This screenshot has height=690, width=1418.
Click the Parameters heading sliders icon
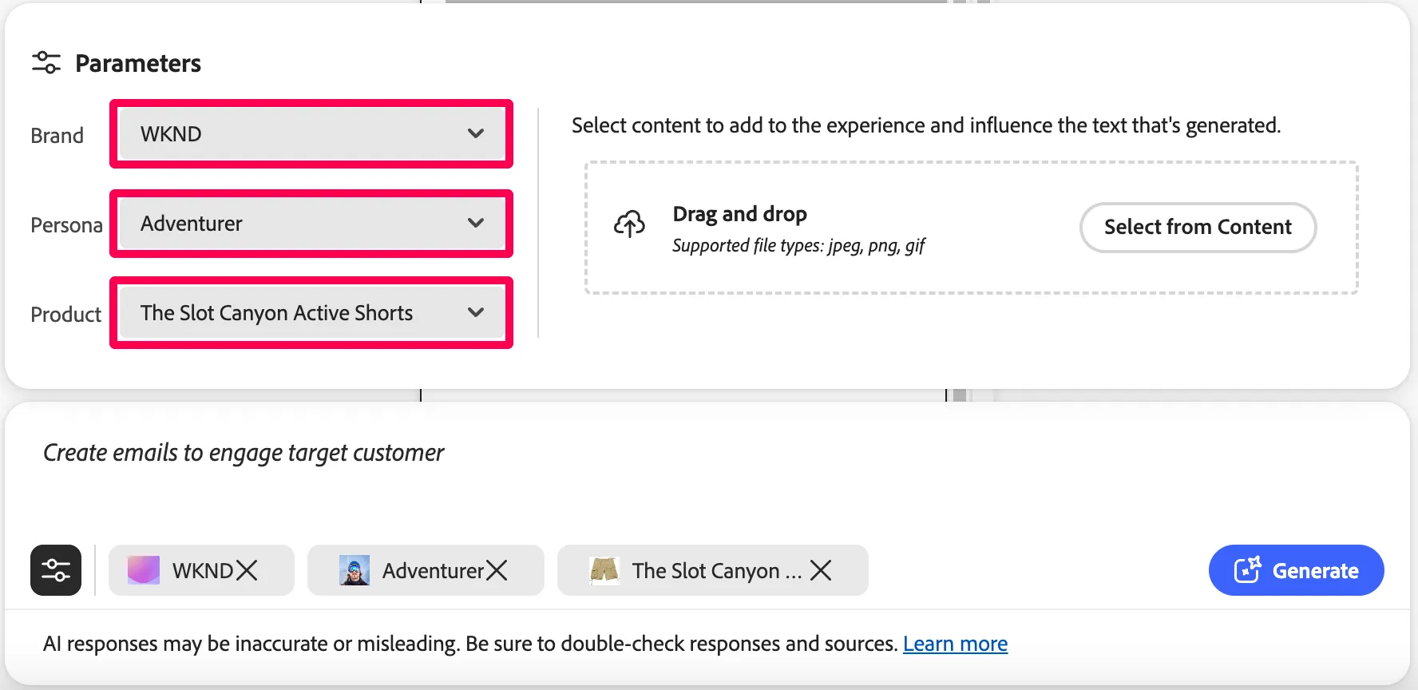click(x=46, y=62)
